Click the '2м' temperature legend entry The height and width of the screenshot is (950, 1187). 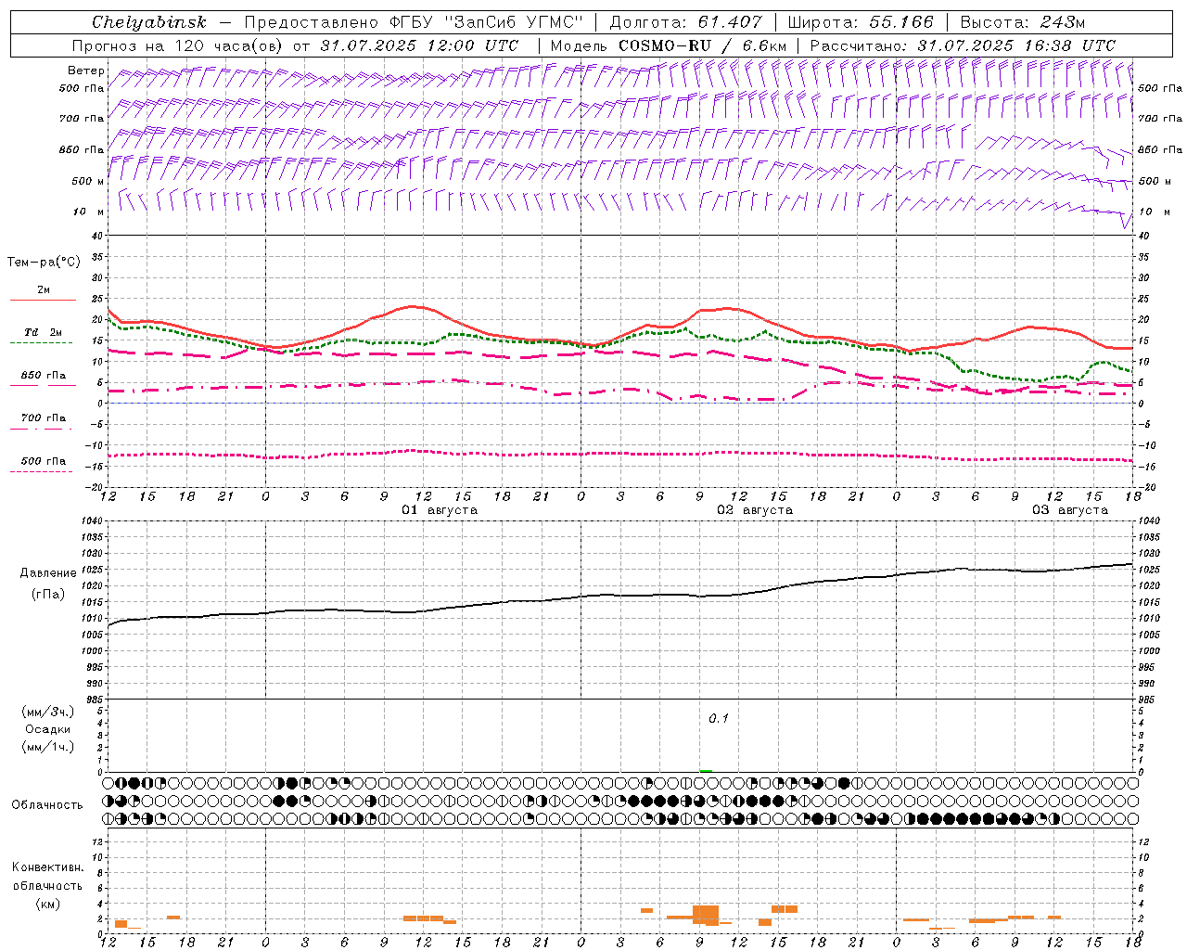coord(44,289)
